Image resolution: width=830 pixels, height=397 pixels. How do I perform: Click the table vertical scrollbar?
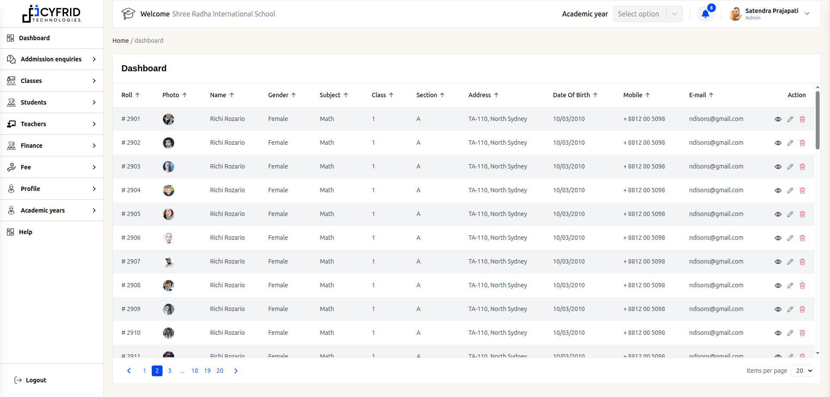point(817,121)
